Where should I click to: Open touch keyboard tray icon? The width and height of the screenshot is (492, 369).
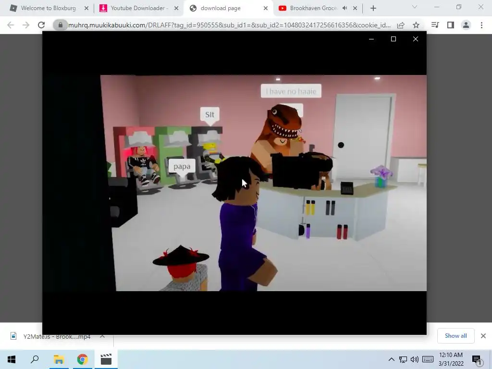[x=428, y=359]
